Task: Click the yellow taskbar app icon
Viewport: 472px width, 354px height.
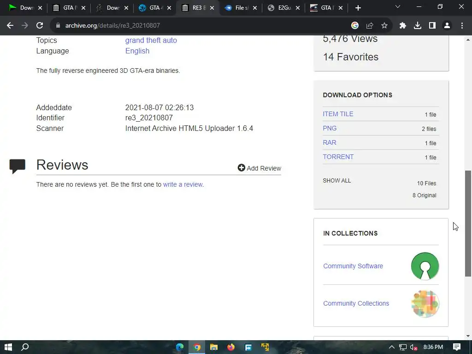Action: [265, 347]
